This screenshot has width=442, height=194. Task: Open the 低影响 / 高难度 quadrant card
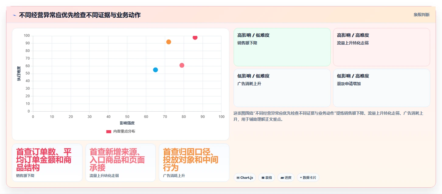381,88
